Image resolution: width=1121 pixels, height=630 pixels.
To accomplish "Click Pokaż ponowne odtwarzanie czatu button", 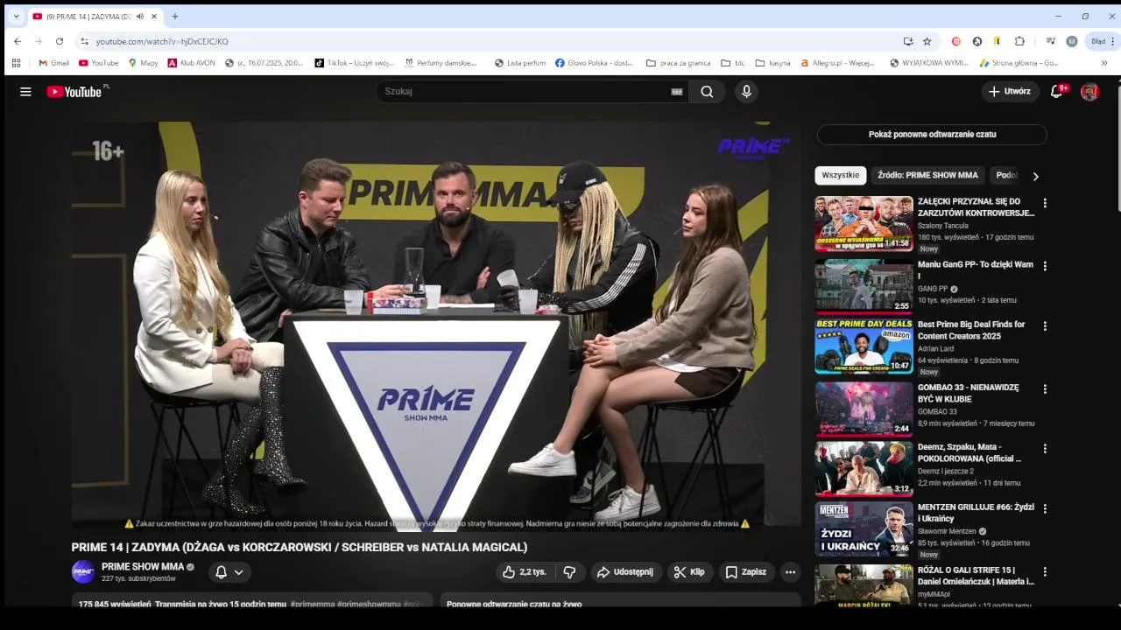I will pos(932,135).
